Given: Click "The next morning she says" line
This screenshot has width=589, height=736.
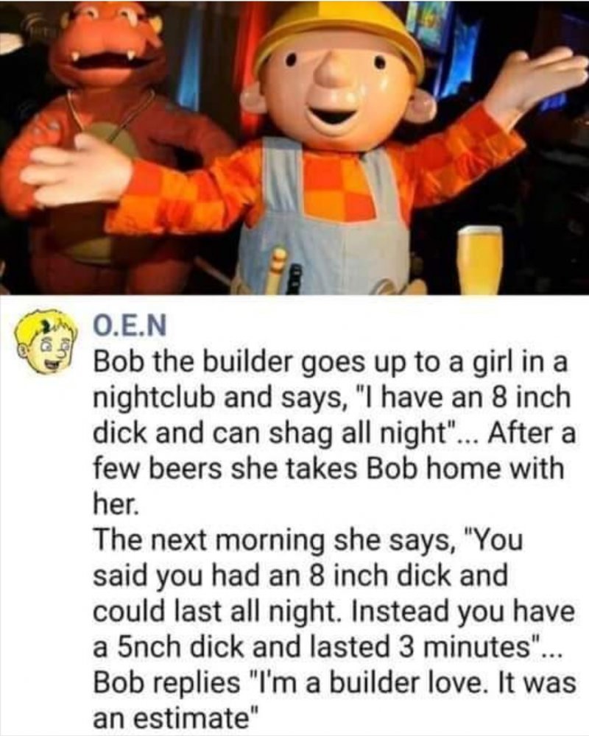Looking at the screenshot, I should 308,540.
